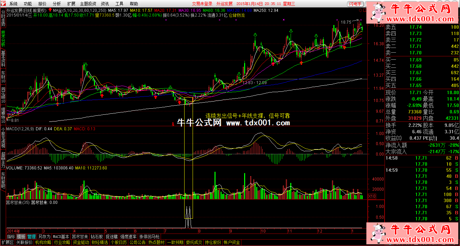Switch to the 苦尽甘来 indicator tab
The image size is (460, 246).
point(80,237)
